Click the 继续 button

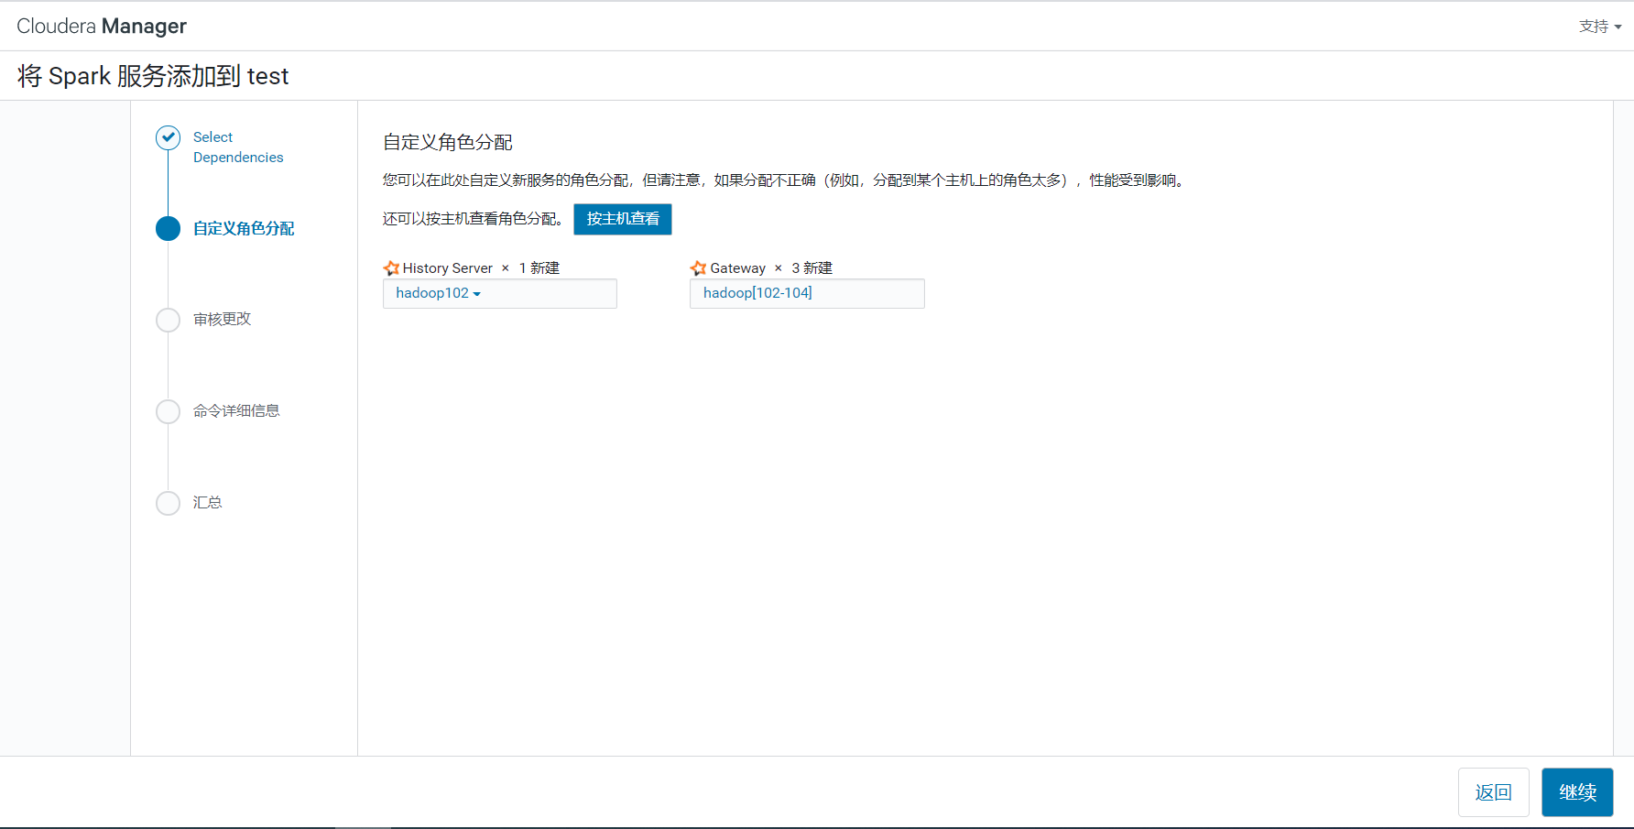coord(1577,792)
